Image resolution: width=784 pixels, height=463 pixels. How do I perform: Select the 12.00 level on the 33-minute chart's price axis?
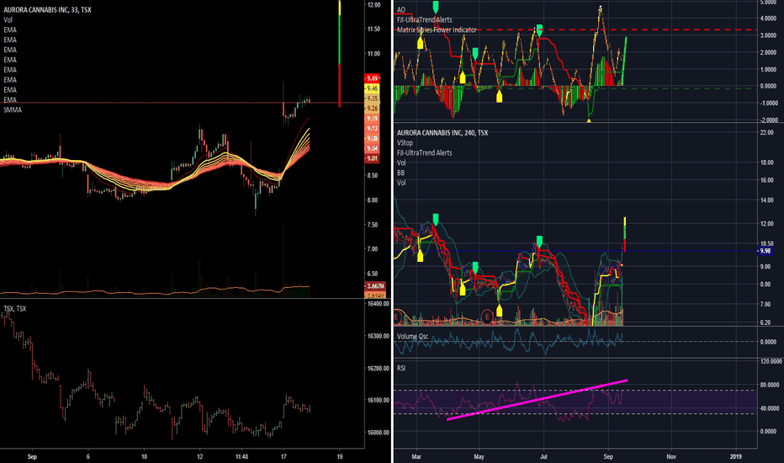click(x=373, y=5)
